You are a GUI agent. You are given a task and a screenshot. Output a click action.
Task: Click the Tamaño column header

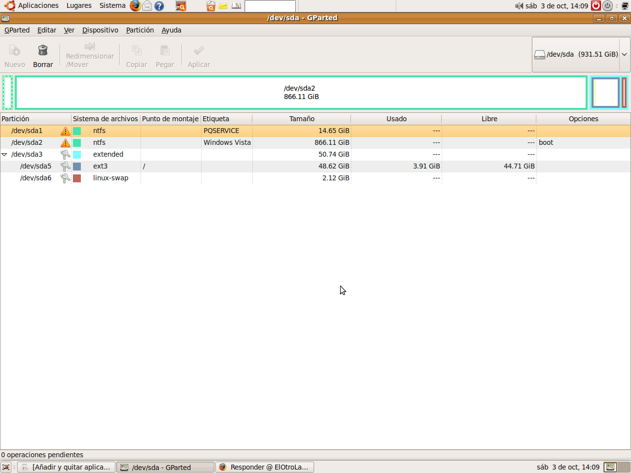tap(302, 119)
